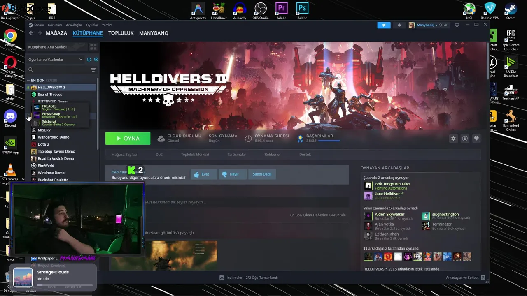Open the Rehberler link

[x=273, y=155]
